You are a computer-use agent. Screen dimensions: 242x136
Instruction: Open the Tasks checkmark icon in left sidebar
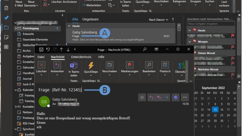[6, 17]
